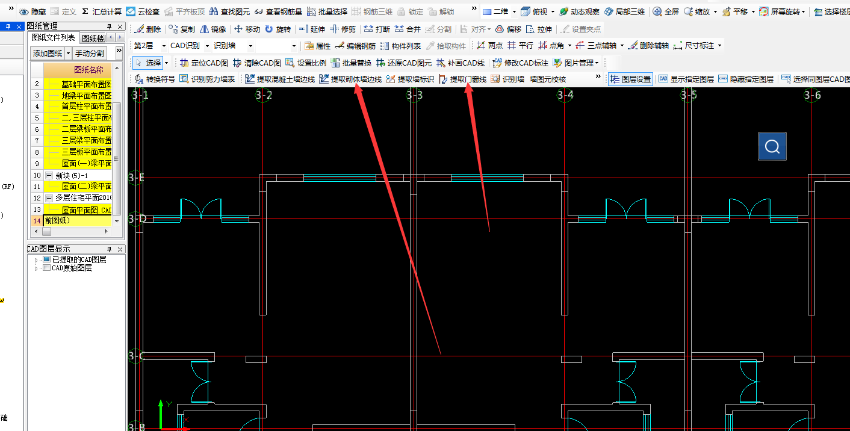Select row 地梁平面布置图
Viewport: 850px width, 431px height.
76,95
